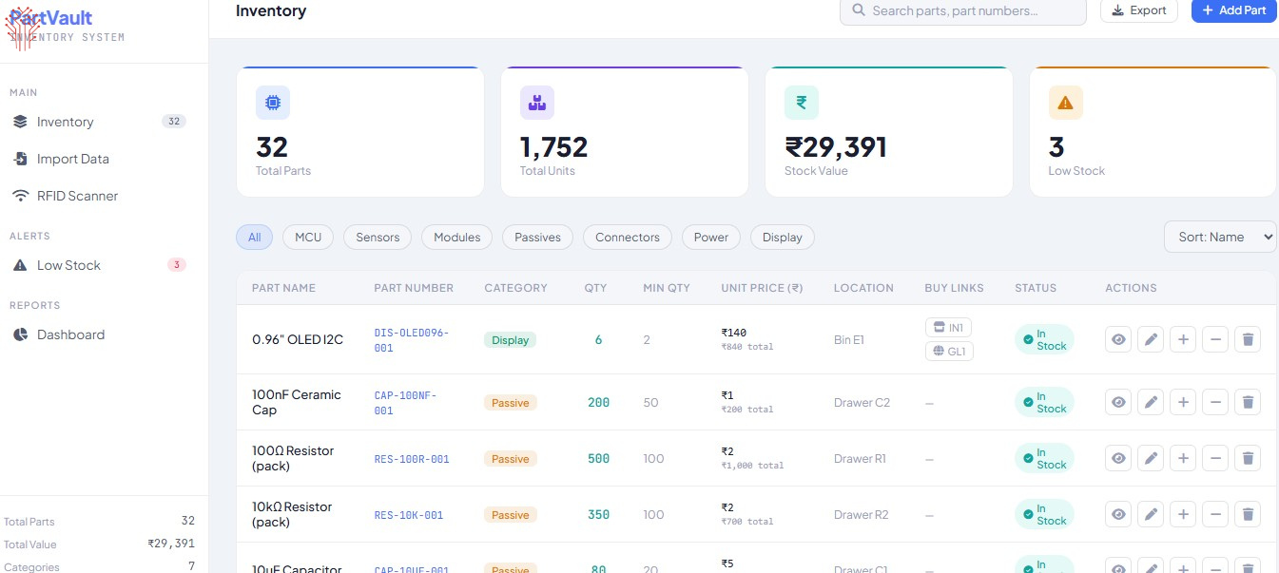Filter inventory by Passives
Screen dimensions: 1279x573
click(x=538, y=238)
